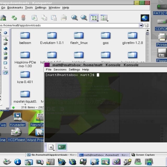Viewport: 167px width, 167px height.
Task: Open the Go menu in Konqueror
Action: 3,8
